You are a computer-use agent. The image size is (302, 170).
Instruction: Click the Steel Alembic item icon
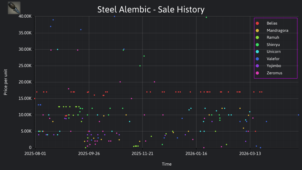pos(14,8)
